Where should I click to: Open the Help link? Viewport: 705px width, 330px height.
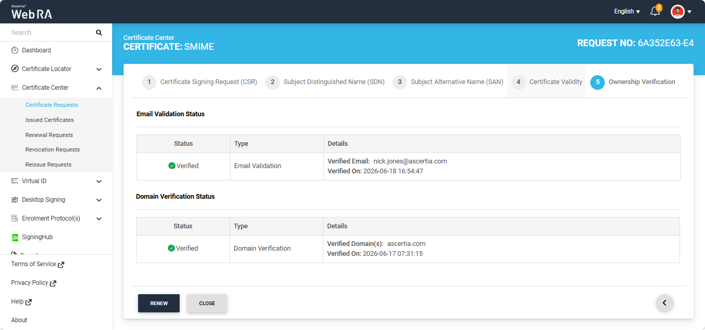[17, 301]
